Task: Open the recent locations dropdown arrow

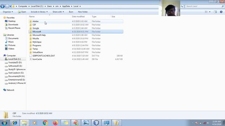Action: 10,6
